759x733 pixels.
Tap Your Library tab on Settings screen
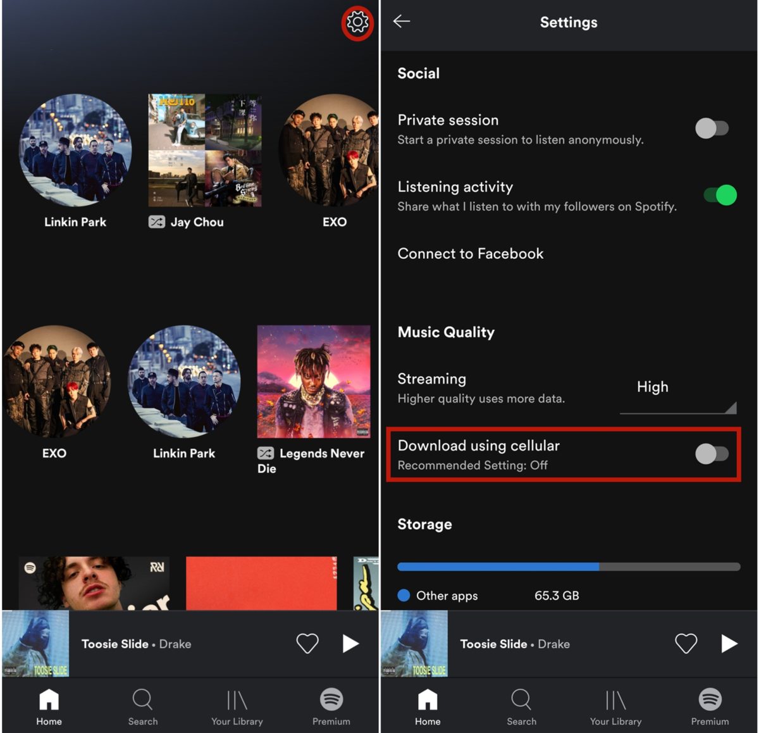(x=615, y=707)
